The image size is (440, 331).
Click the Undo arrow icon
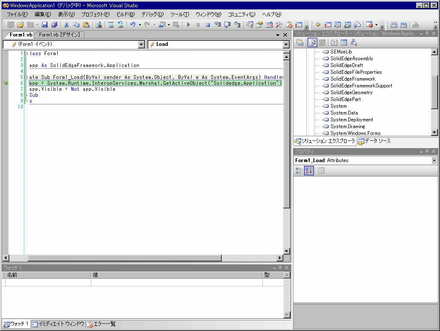(x=133, y=25)
